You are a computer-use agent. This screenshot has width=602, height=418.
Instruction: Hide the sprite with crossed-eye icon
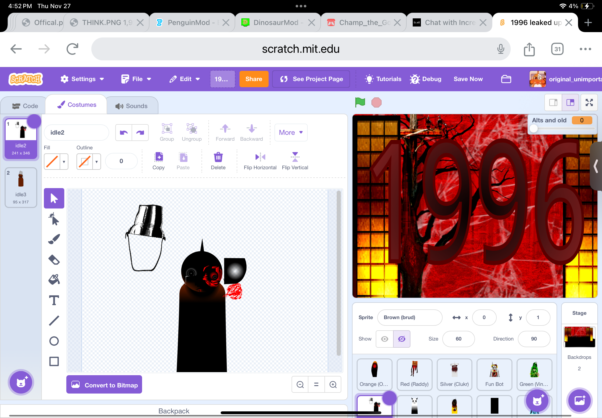pos(402,339)
